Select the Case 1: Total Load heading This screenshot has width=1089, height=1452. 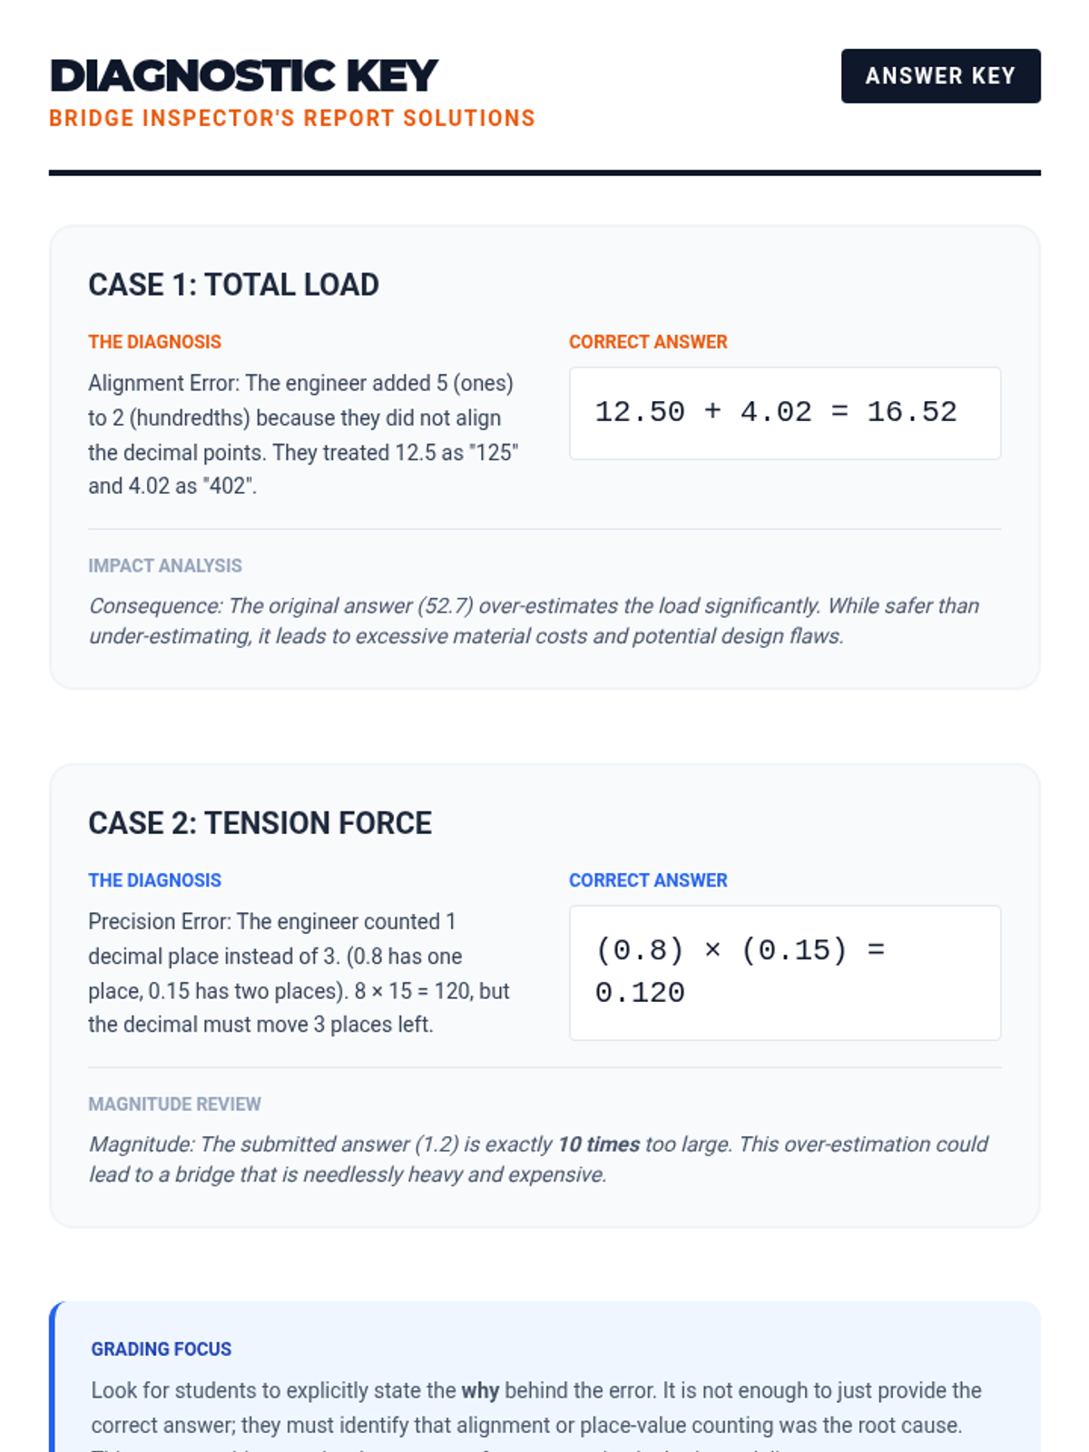pyautogui.click(x=233, y=285)
